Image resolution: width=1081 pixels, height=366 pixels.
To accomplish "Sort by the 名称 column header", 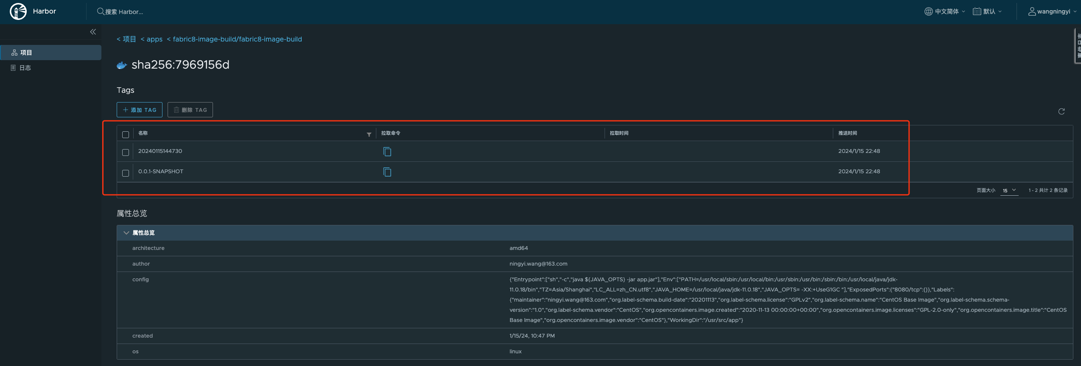I will pyautogui.click(x=143, y=133).
